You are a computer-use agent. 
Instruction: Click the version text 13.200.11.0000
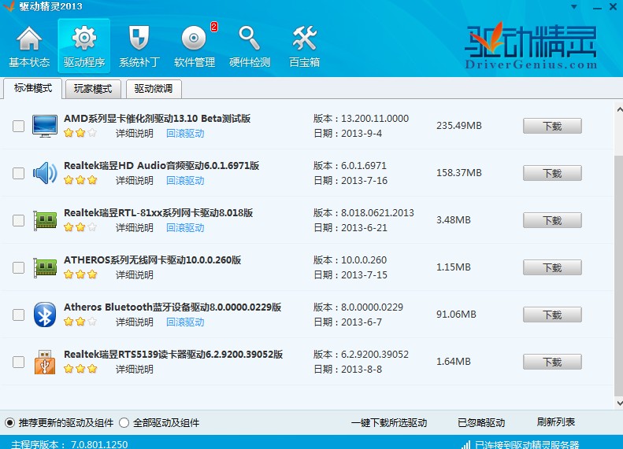[x=375, y=119]
